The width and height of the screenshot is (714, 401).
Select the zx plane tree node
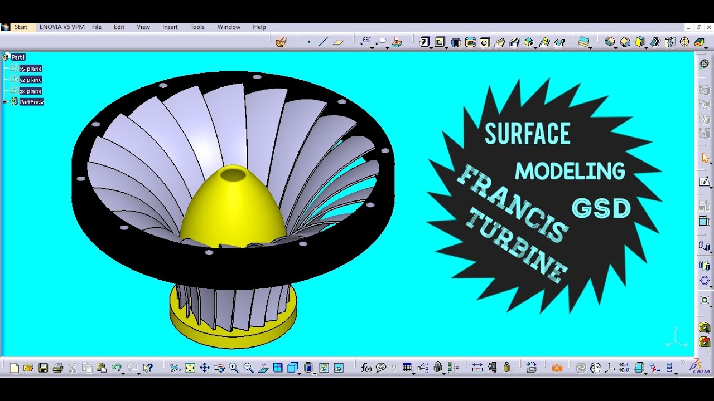click(31, 91)
